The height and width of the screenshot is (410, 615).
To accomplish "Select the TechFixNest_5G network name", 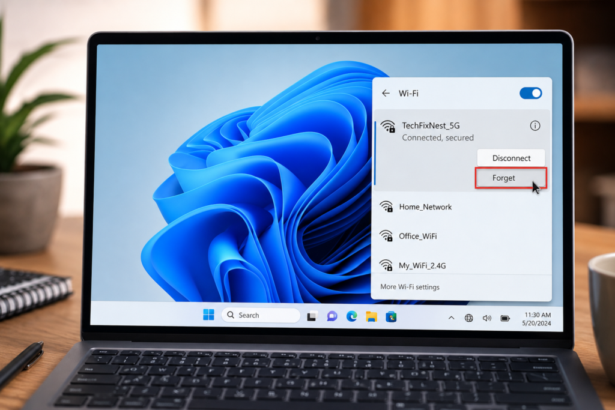I will 431,125.
